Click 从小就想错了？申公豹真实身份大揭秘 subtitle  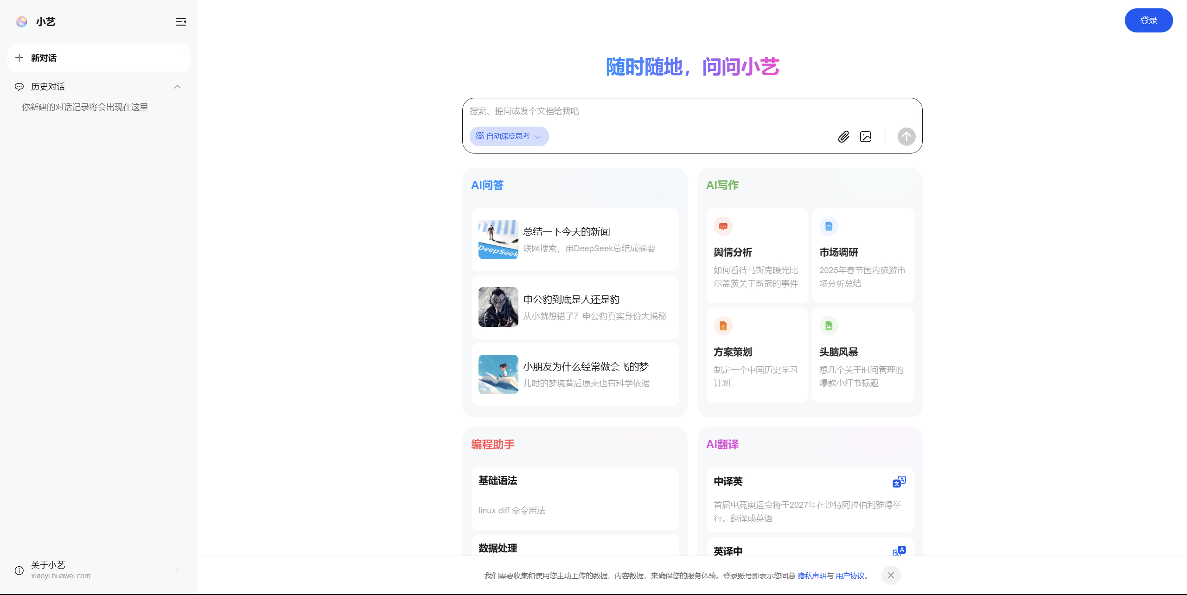[594, 316]
